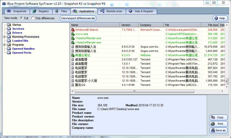Switch to the Snapshots tab
This screenshot has width=231, height=138.
17,11
